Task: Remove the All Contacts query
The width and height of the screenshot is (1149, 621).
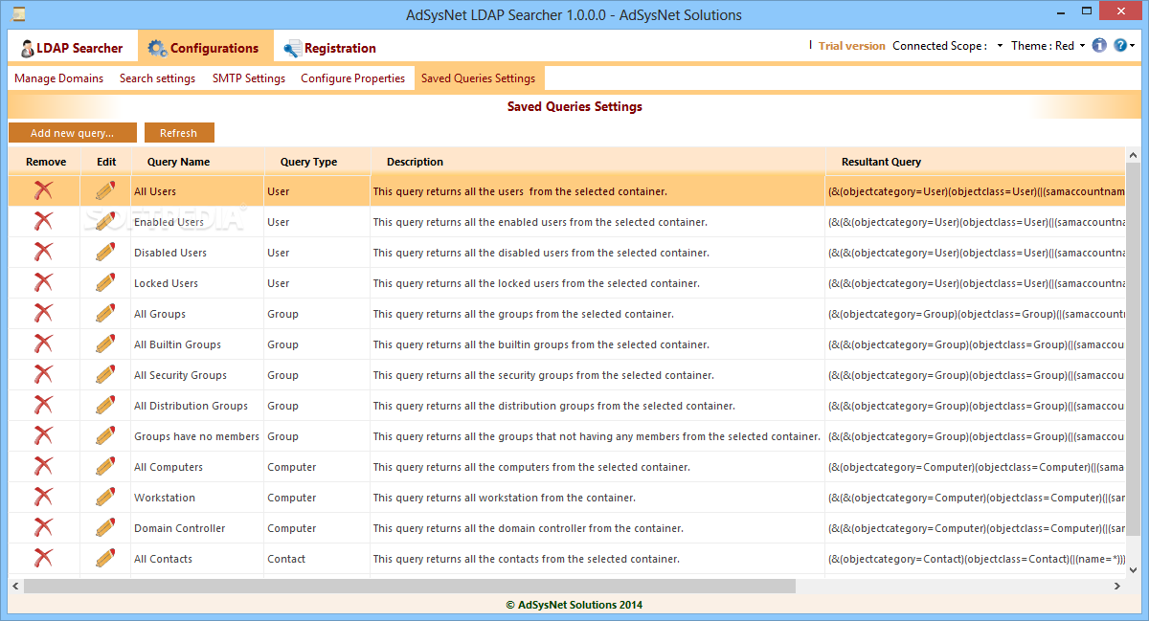Action: [x=43, y=559]
